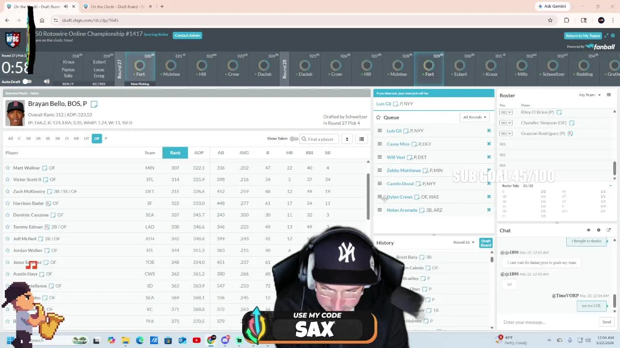Change Grayson Rodriguez's RES position dropdown

pos(506,133)
